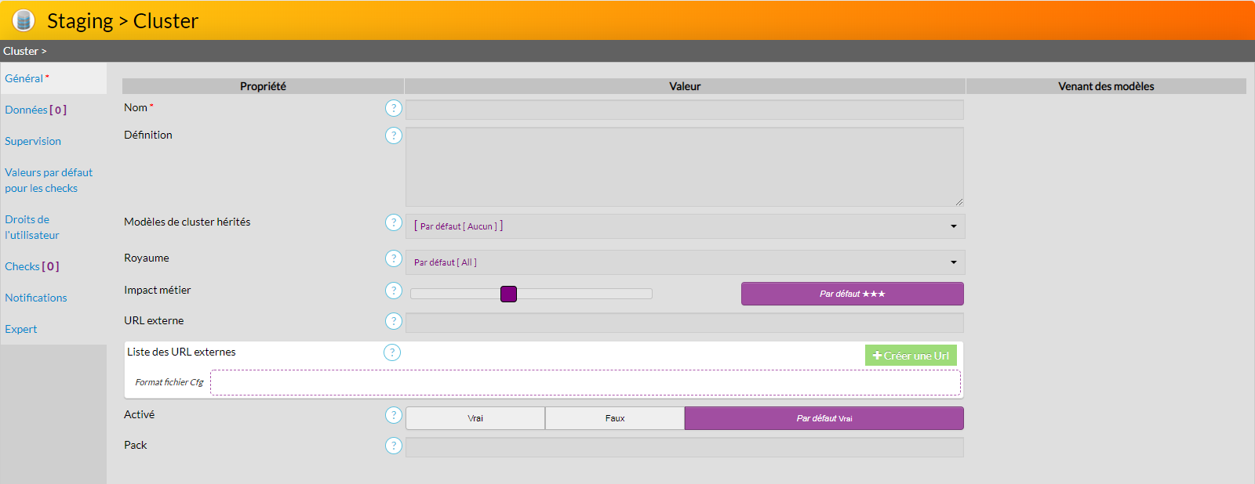
Task: Click the Royaume help question mark
Action: coord(394,258)
